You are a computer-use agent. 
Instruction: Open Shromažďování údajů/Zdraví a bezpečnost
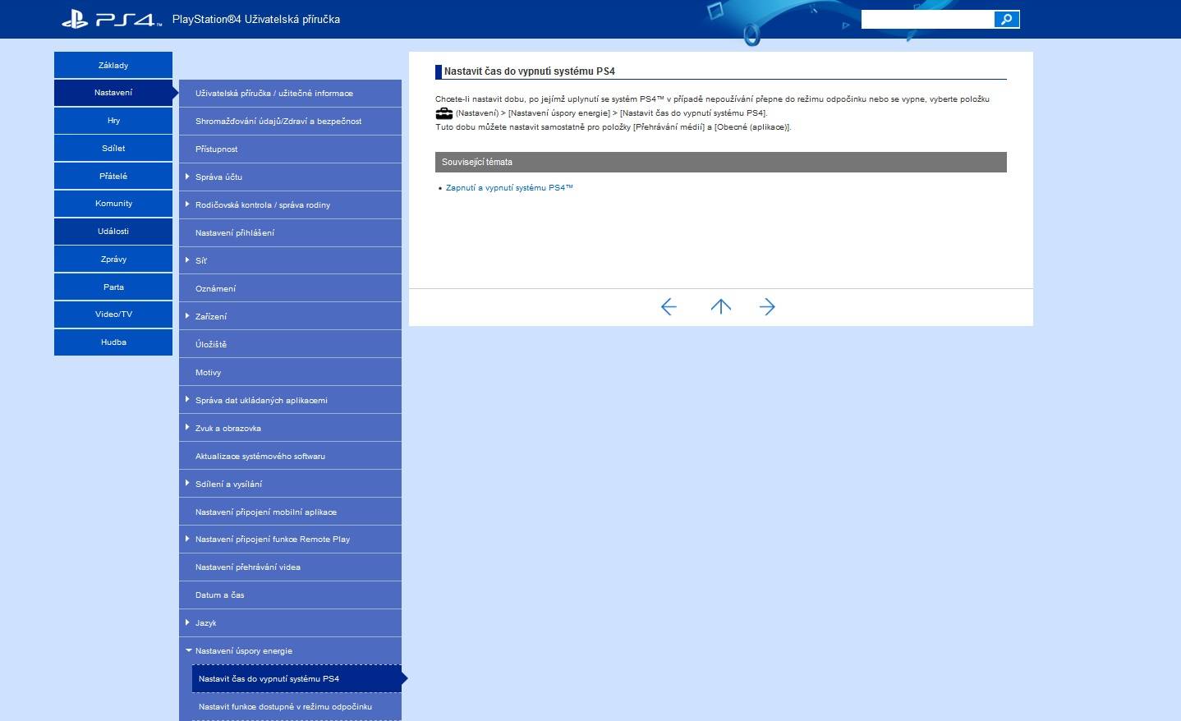coord(290,122)
